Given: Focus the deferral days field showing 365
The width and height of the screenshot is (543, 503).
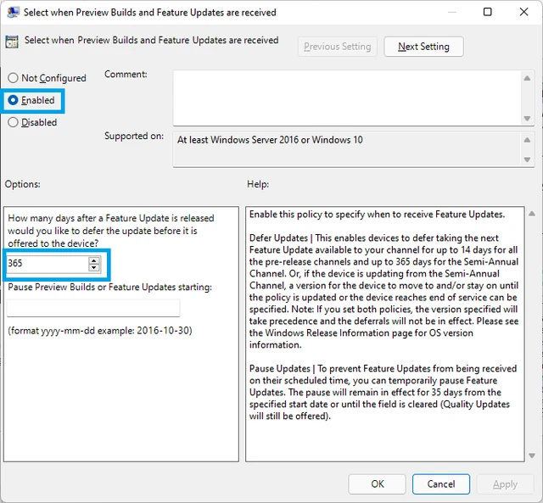Looking at the screenshot, I should [x=48, y=264].
